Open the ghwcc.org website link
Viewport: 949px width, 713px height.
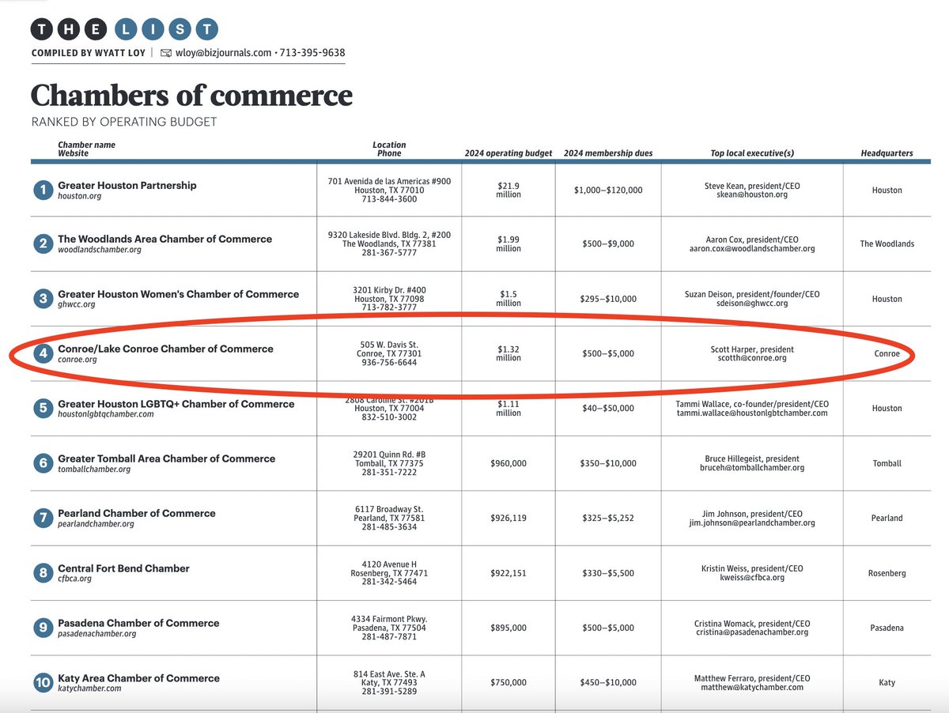[76, 304]
